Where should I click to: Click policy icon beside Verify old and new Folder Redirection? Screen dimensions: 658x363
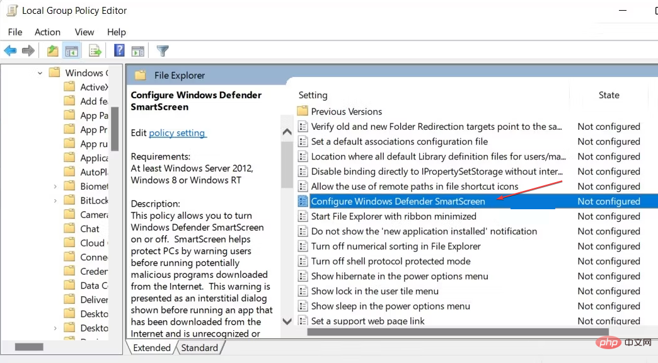pyautogui.click(x=303, y=126)
